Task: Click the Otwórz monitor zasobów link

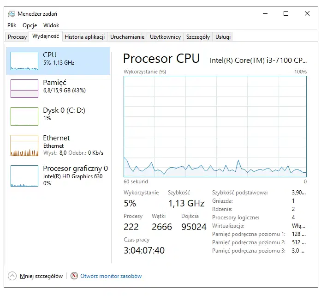Action: point(111,276)
